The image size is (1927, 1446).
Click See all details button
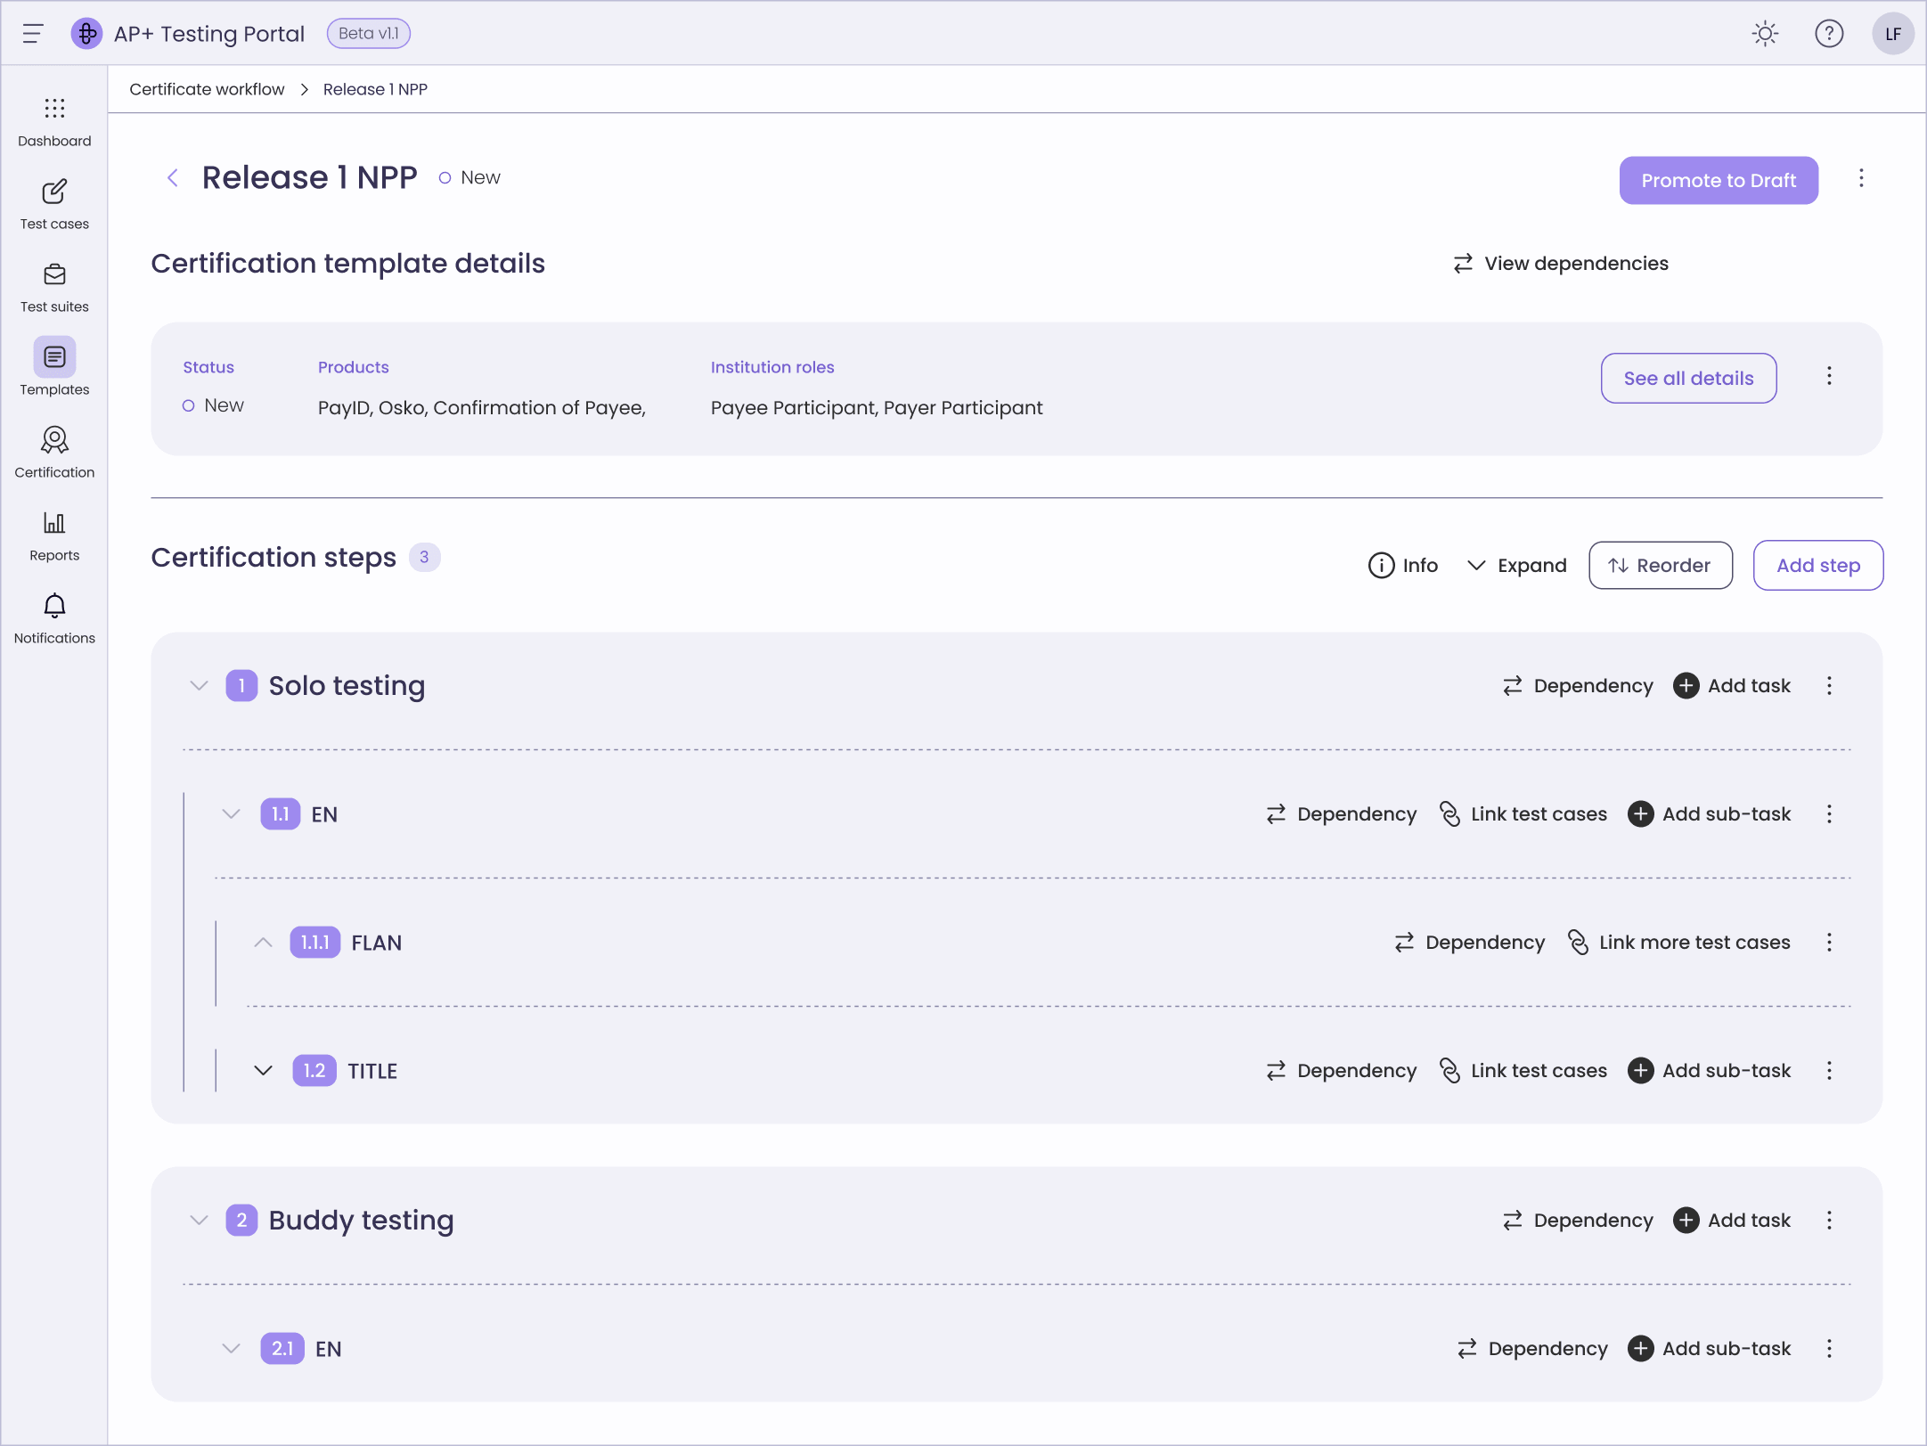1688,378
